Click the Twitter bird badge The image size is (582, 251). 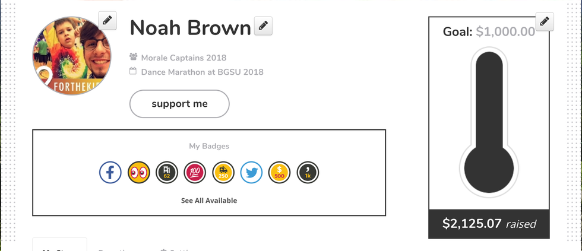click(252, 173)
